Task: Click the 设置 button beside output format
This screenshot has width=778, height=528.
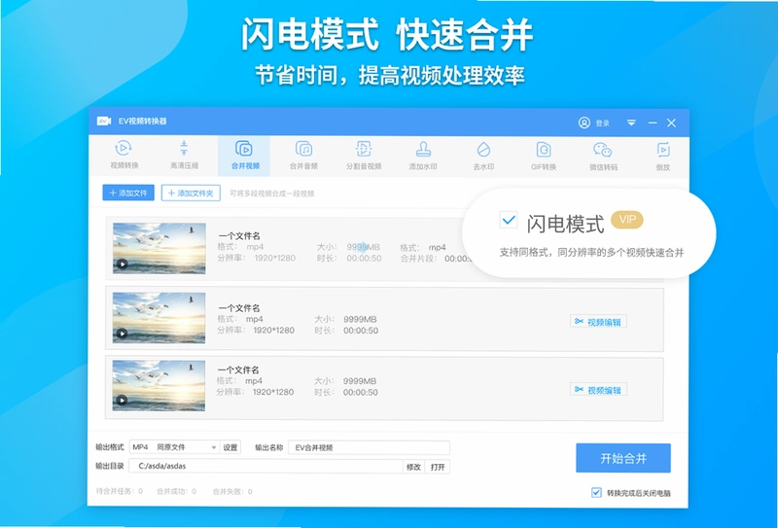Action: [x=230, y=447]
